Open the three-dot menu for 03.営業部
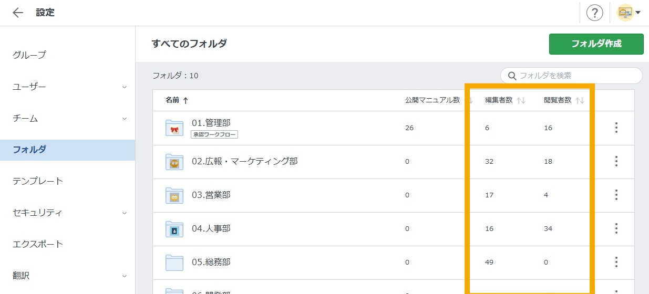Viewport: 649px width, 294px height. coord(616,195)
